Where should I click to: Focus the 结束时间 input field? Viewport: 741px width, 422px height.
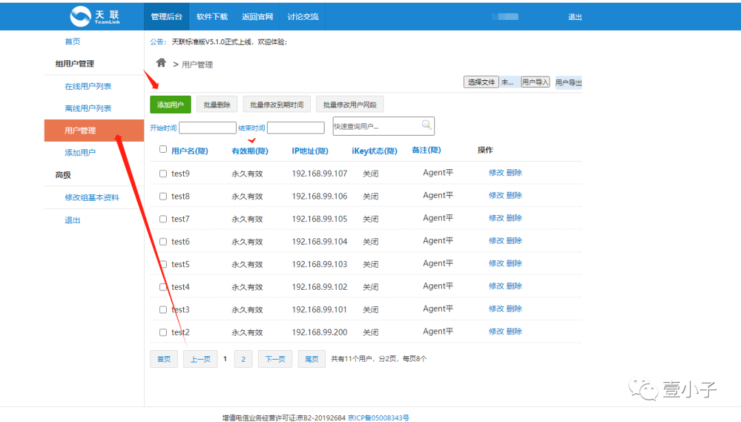[296, 128]
